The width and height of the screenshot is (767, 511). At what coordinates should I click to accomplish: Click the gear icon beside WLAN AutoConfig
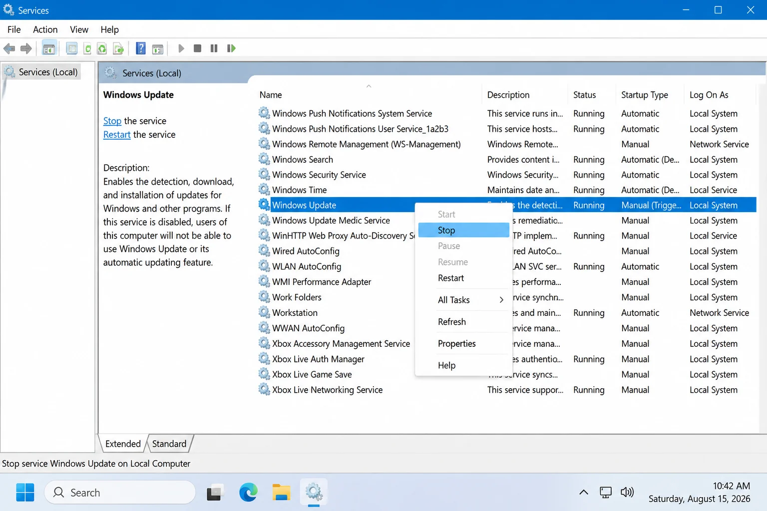point(264,266)
